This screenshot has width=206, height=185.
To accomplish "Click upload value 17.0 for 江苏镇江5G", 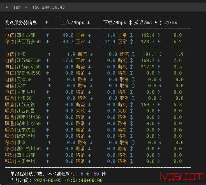I will tap(68, 61).
